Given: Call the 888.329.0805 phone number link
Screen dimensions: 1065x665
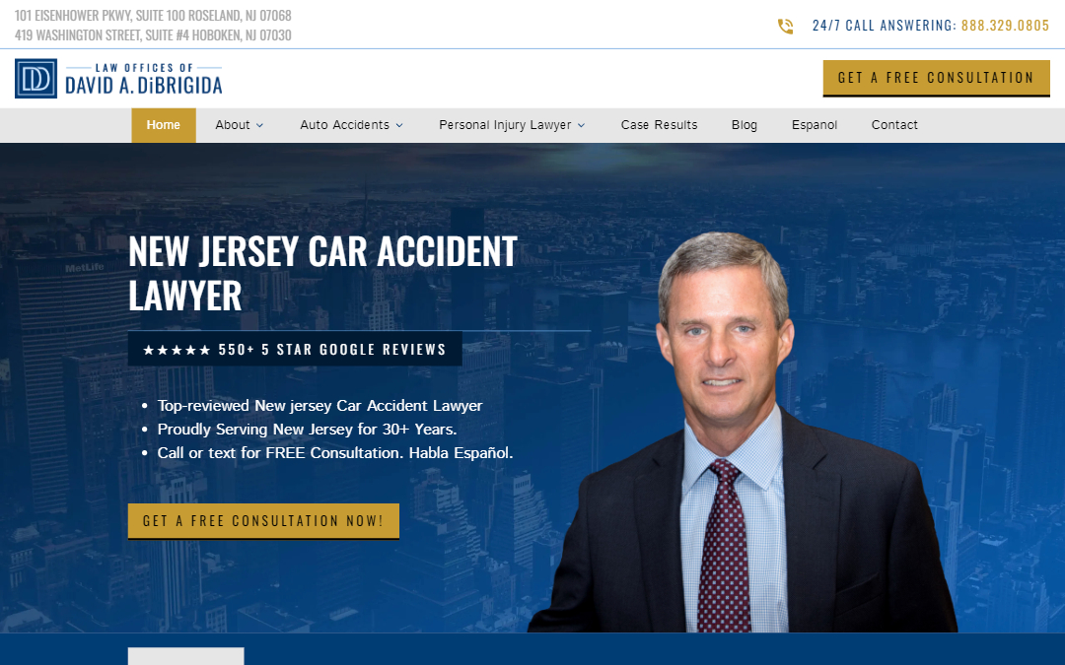Looking at the screenshot, I should click(1005, 26).
